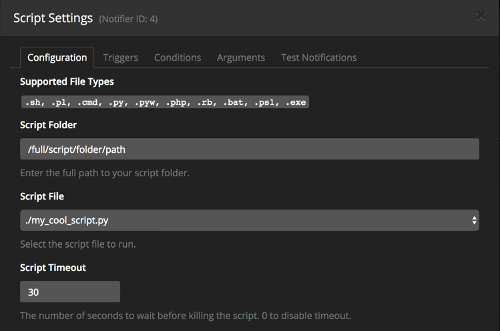The width and height of the screenshot is (500, 331).
Task: Click the 'Select the script file to run' hint
Action: click(x=78, y=244)
